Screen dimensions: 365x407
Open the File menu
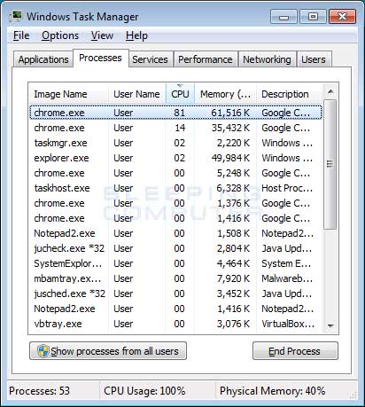pyautogui.click(x=21, y=35)
